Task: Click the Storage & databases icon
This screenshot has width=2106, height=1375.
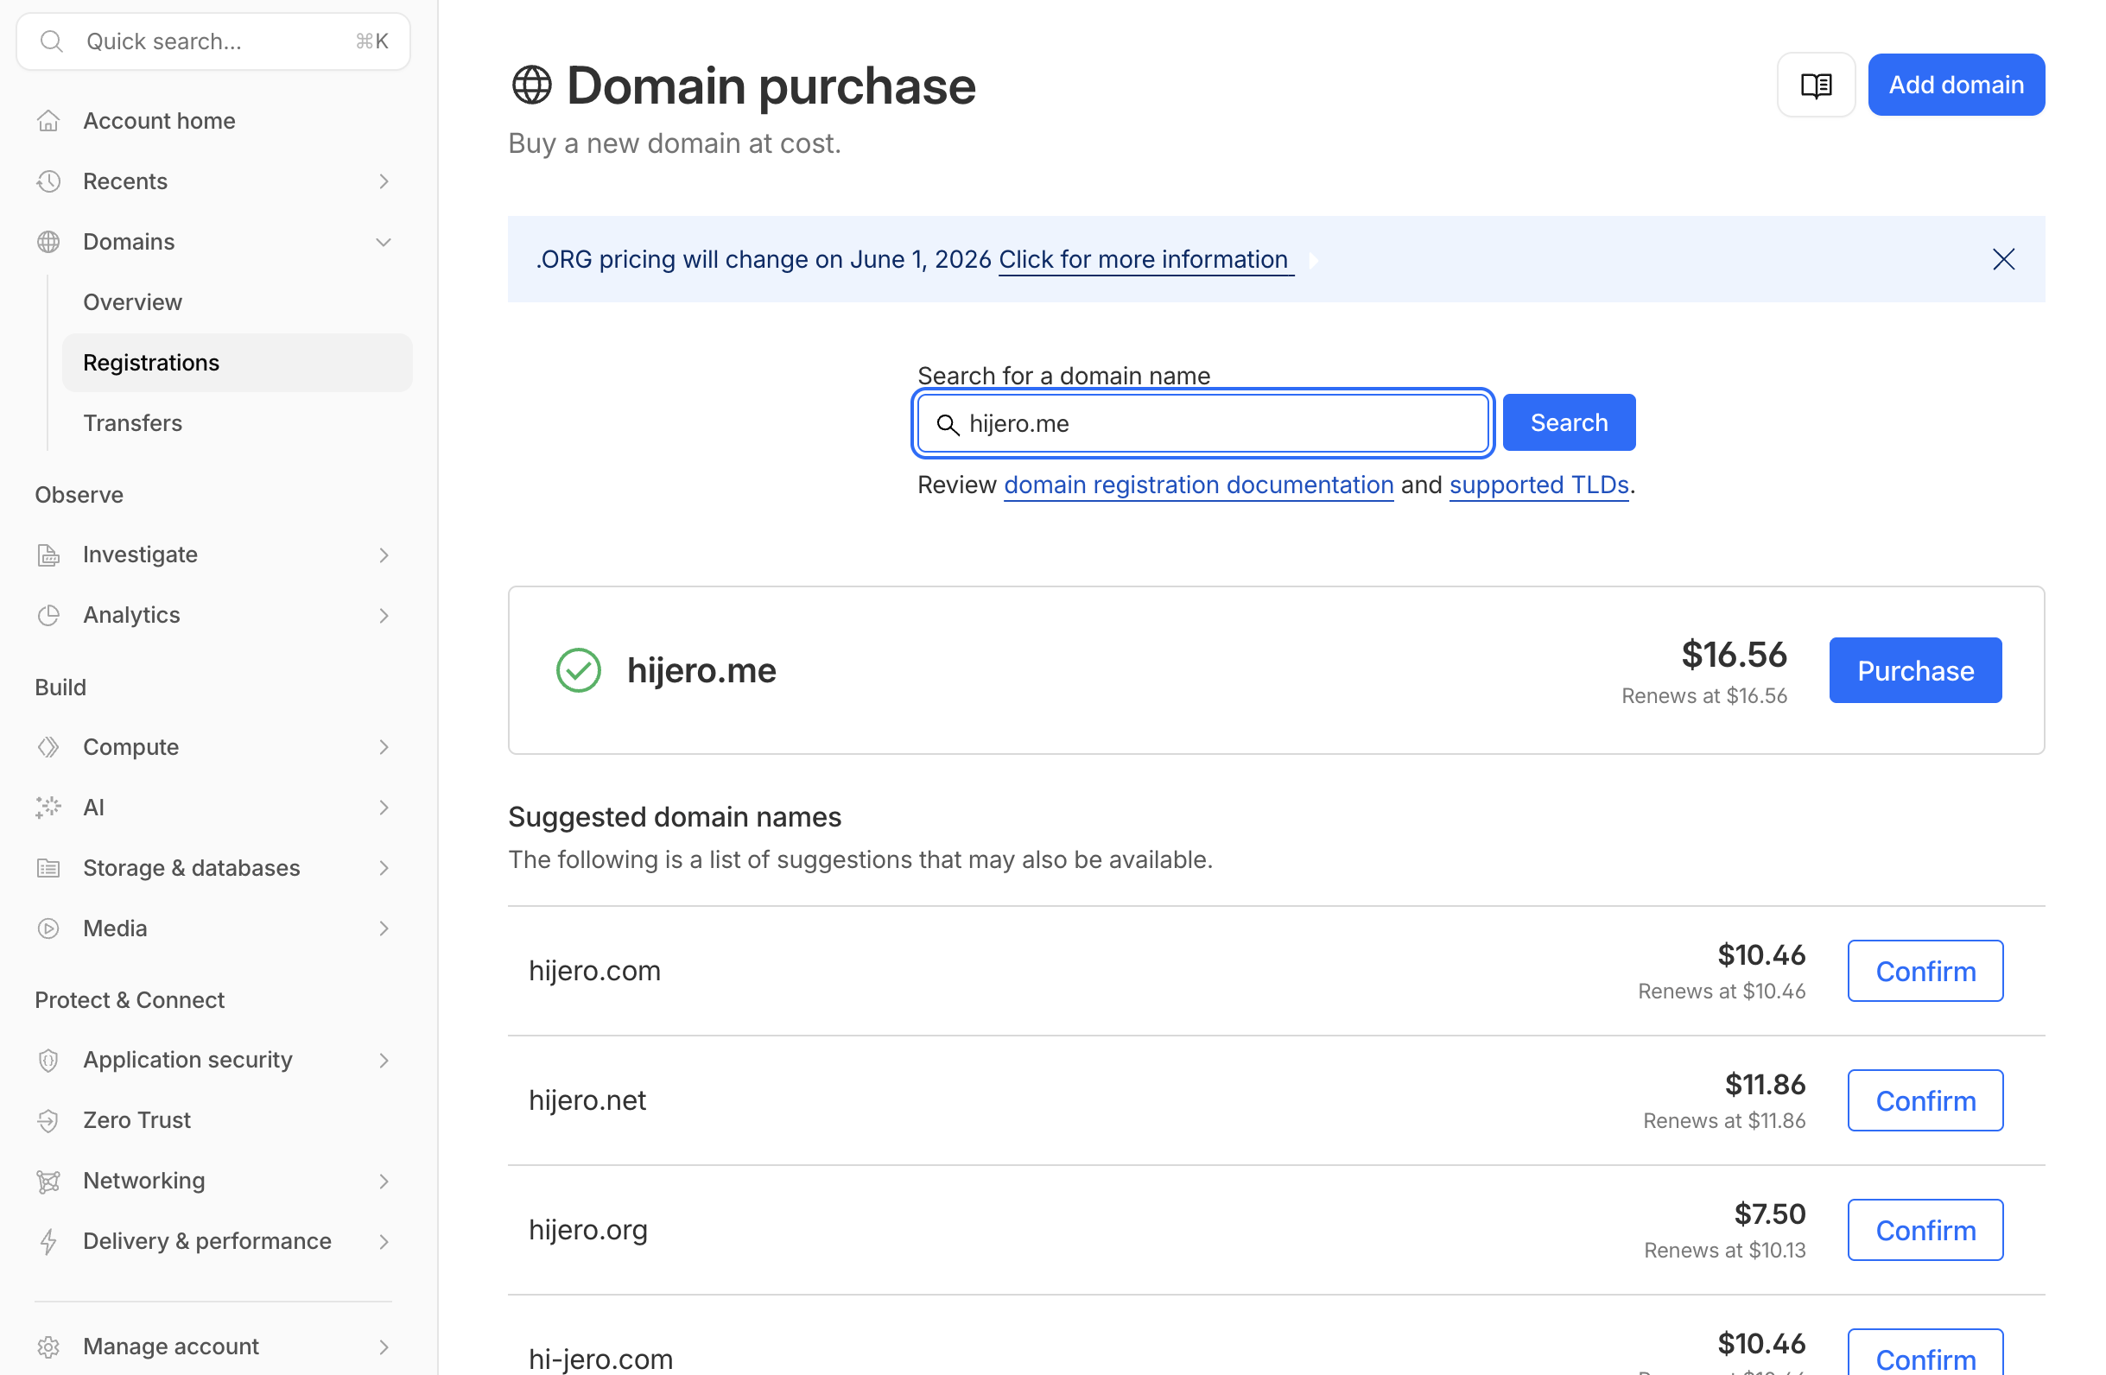Action: point(48,868)
